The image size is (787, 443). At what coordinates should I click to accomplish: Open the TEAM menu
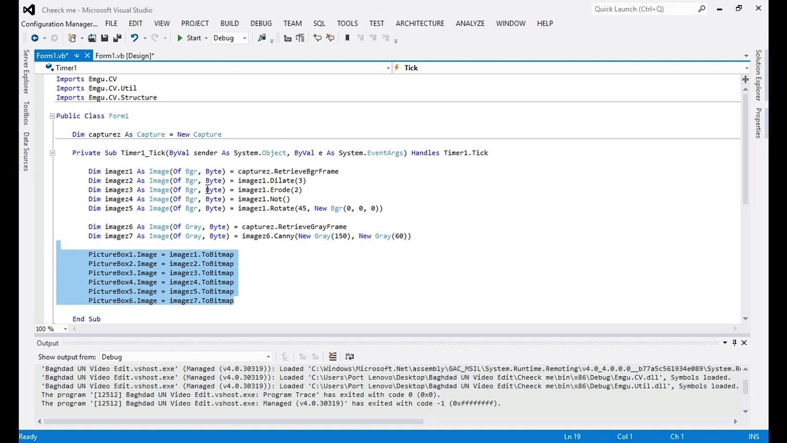[293, 23]
